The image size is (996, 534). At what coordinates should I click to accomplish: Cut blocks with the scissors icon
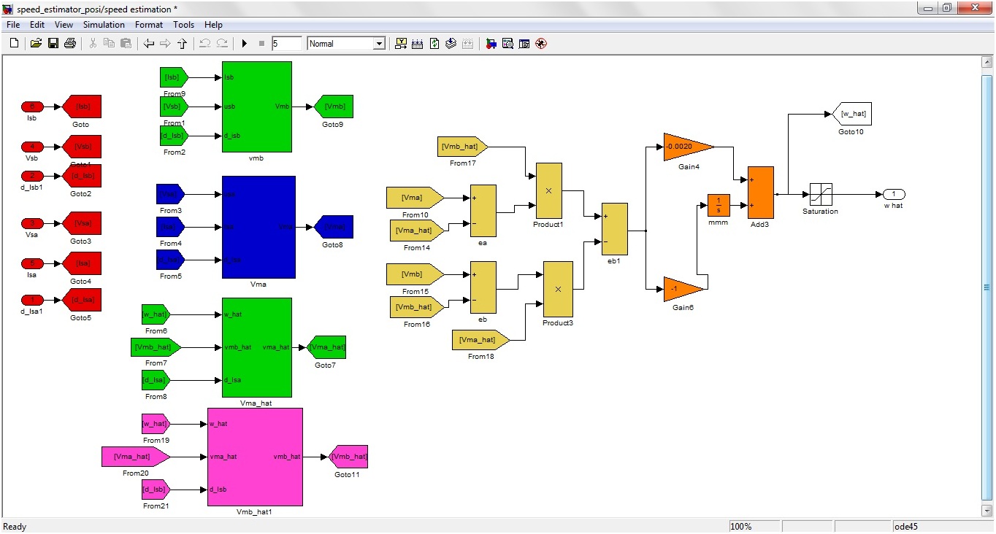pos(93,43)
